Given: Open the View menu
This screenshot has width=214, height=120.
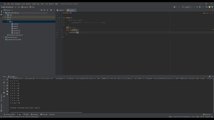Looking at the screenshot, I should click(12, 4).
